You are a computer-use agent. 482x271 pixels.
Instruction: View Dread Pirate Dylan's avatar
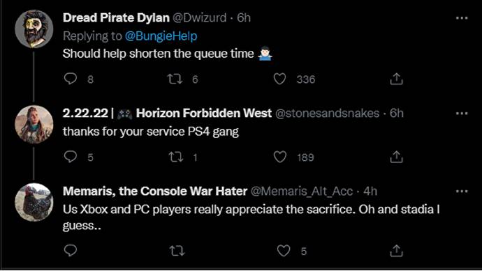click(34, 29)
